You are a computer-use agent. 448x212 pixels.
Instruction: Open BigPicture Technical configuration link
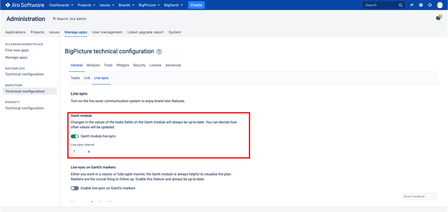click(x=30, y=91)
